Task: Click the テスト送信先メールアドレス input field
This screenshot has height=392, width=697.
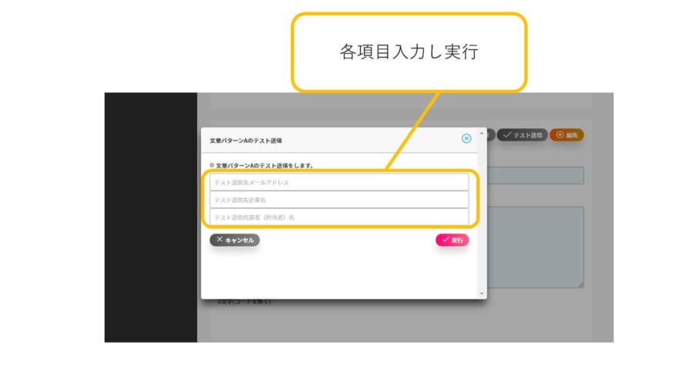Action: 338,182
